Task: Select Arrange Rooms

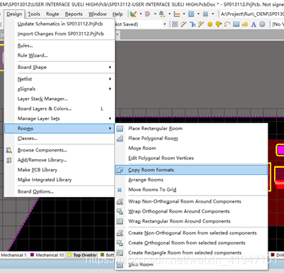Action: [x=191, y=180]
